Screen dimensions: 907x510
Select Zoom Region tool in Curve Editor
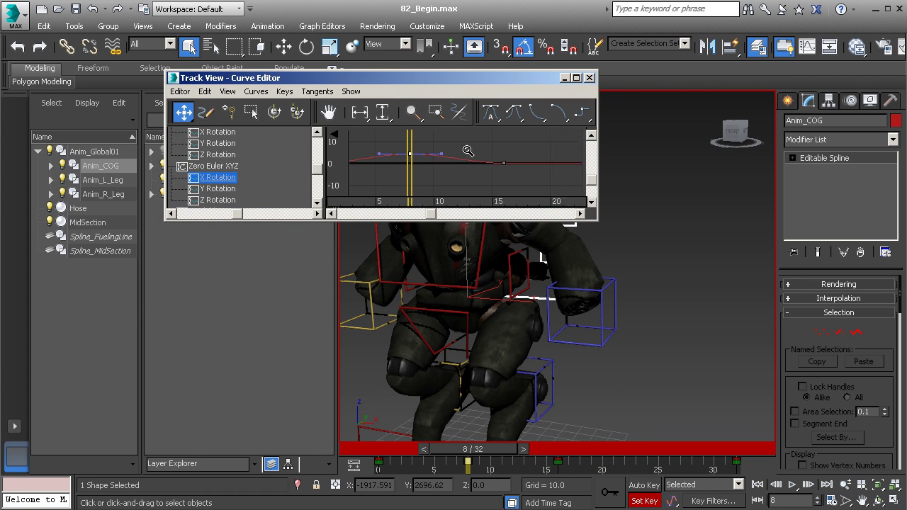click(436, 112)
